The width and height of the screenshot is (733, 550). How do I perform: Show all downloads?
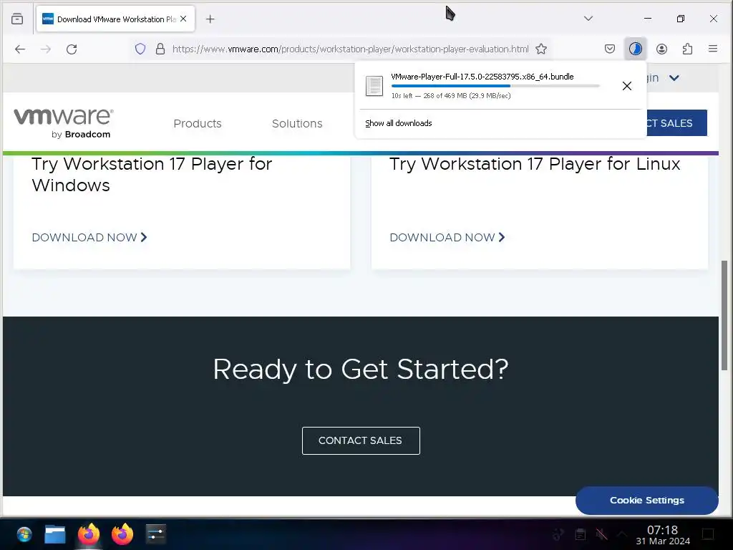point(398,123)
